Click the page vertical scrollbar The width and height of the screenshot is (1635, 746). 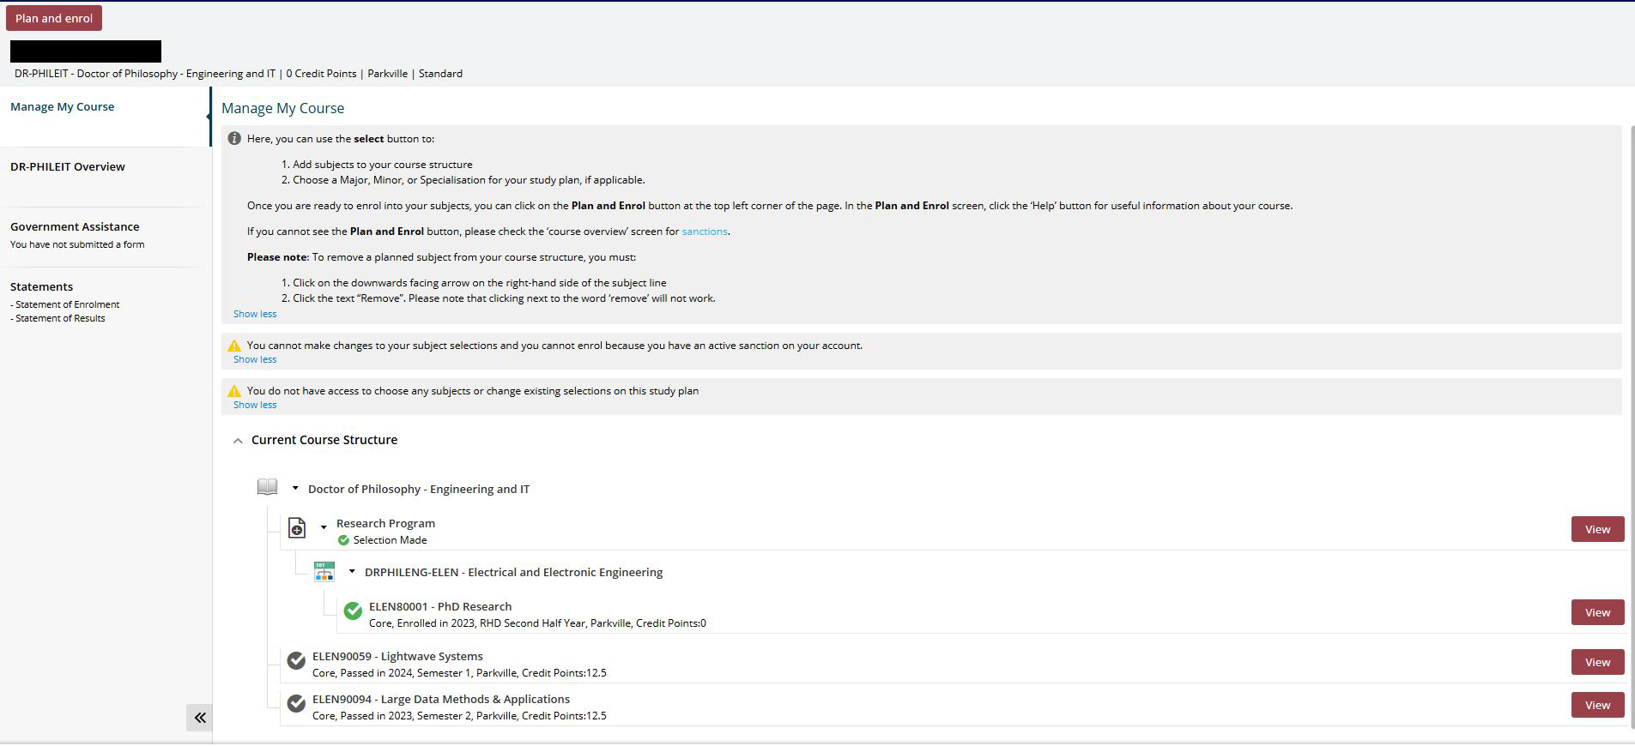[1632, 429]
